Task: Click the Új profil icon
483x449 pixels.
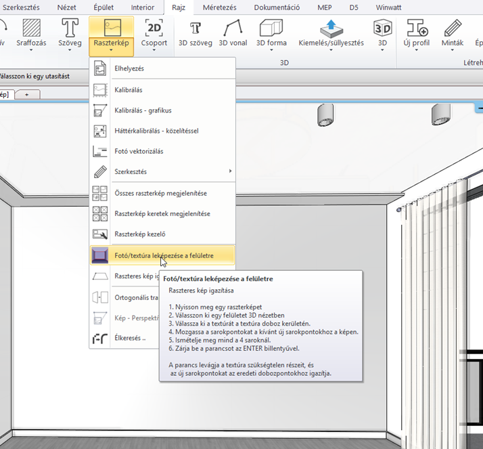Action: [x=417, y=28]
